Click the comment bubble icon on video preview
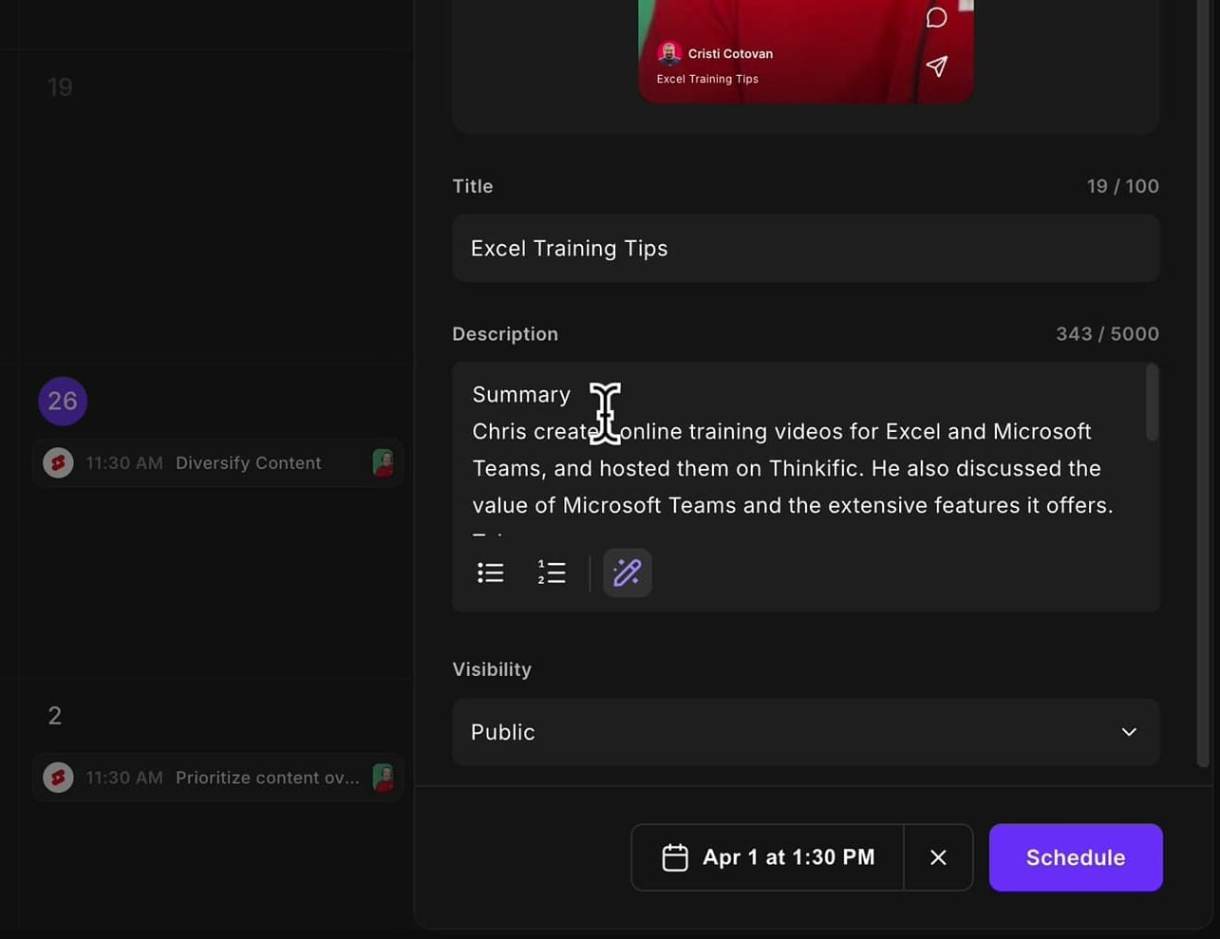This screenshot has width=1220, height=939. pyautogui.click(x=936, y=18)
